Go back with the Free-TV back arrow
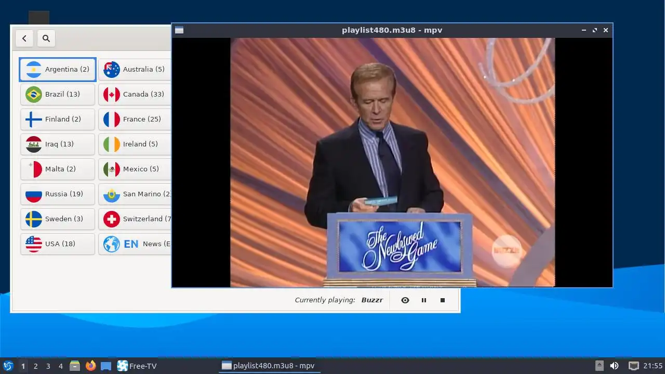This screenshot has height=374, width=665. point(24,38)
